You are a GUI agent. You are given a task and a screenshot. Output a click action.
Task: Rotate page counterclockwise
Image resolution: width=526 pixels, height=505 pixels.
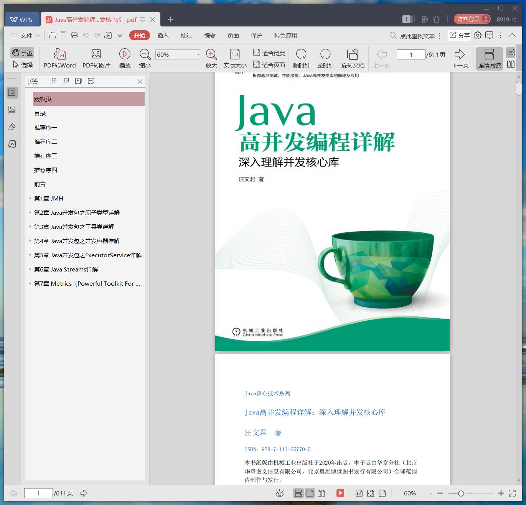coord(325,58)
